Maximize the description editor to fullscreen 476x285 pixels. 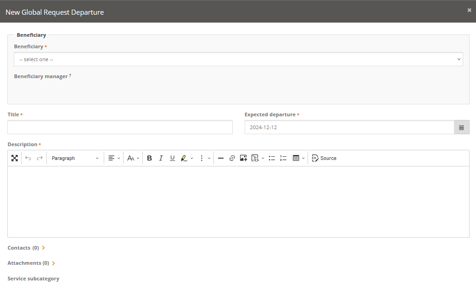[x=15, y=158]
